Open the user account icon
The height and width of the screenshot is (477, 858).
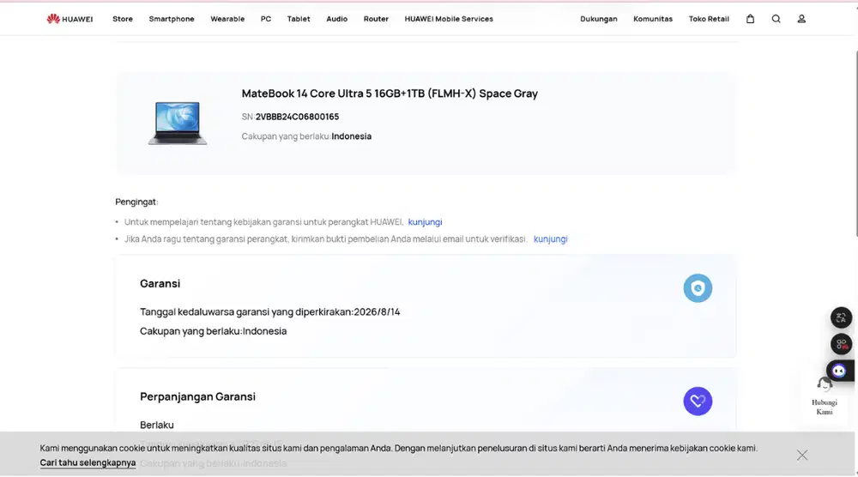point(801,19)
